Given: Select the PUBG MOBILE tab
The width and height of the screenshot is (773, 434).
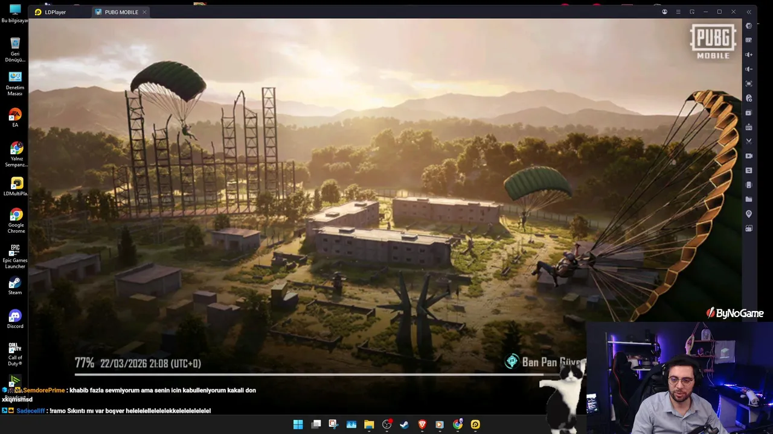Looking at the screenshot, I should click(x=121, y=12).
